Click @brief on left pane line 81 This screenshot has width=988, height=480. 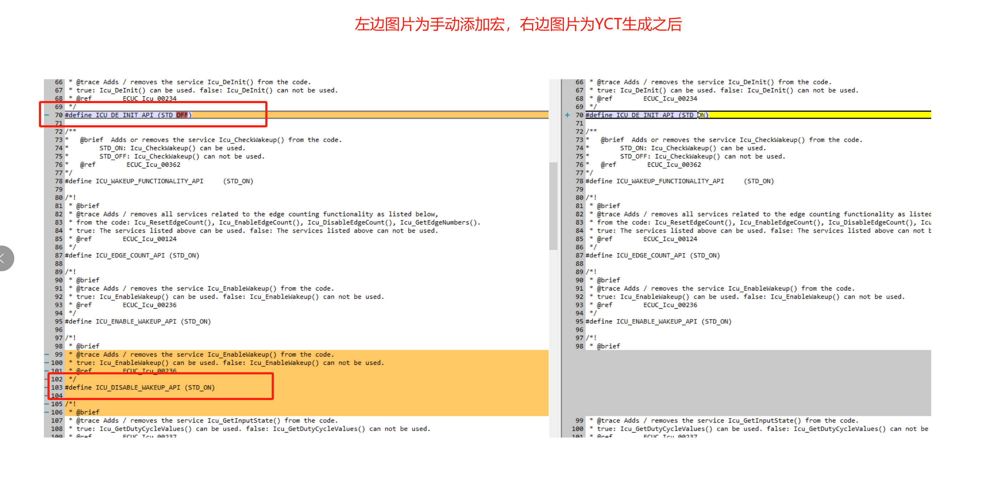(88, 206)
